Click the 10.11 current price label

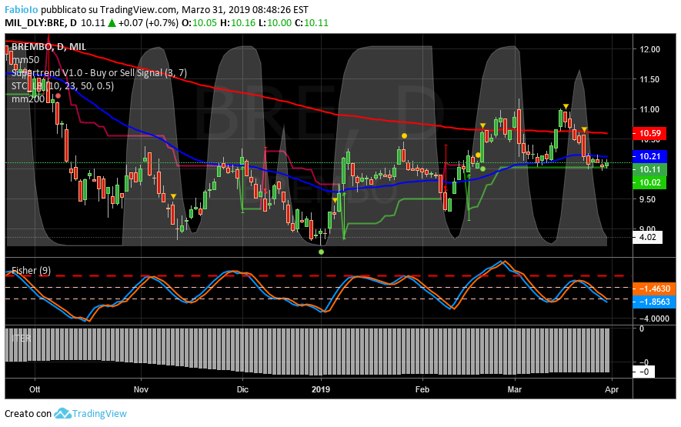tap(649, 169)
